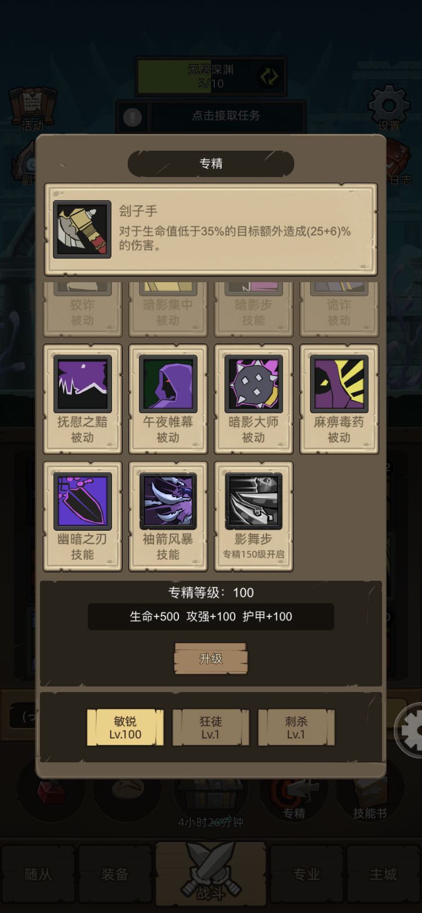Select the 午夜帷幕 hooded figure skill
Image resolution: width=422 pixels, height=913 pixels.
pos(168,384)
